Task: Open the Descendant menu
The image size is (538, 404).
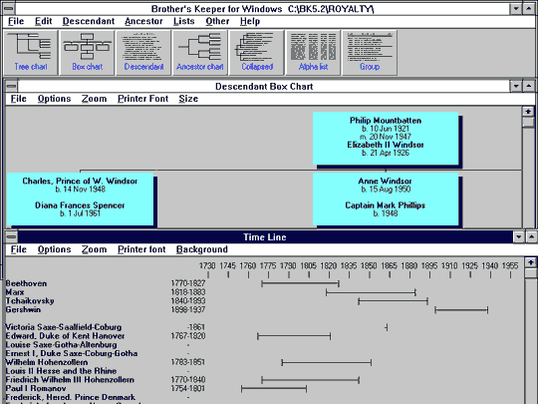Action: 89,21
